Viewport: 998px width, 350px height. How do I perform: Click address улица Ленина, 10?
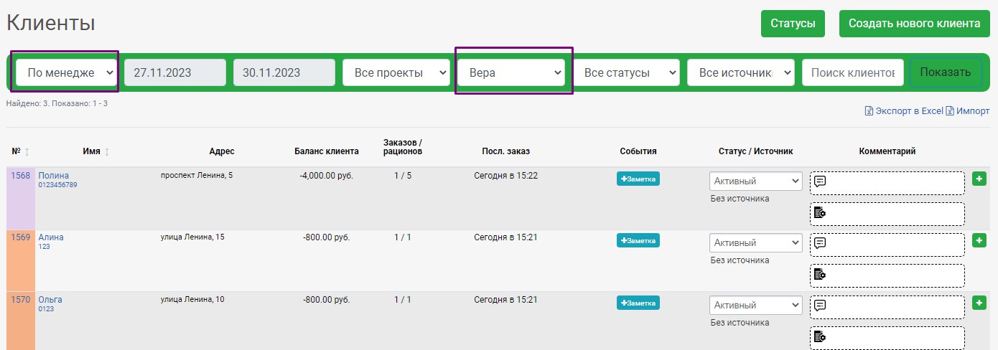coord(192,300)
